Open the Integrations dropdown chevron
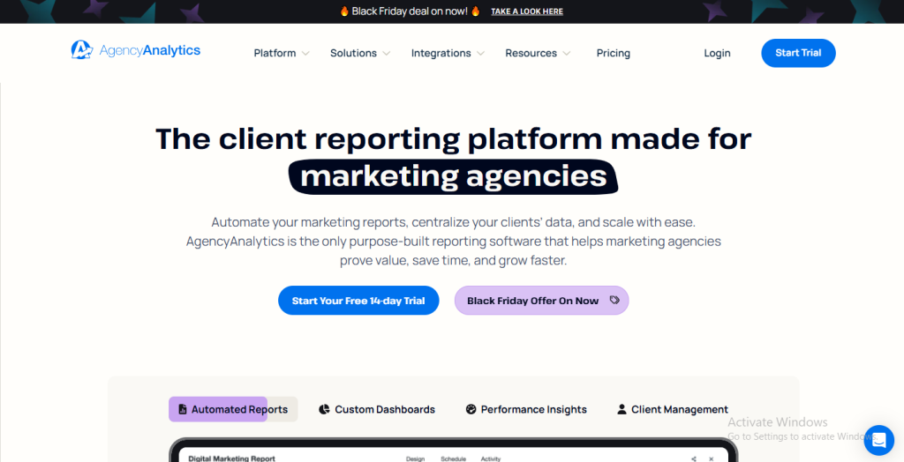Image resolution: width=904 pixels, height=462 pixels. coord(481,53)
